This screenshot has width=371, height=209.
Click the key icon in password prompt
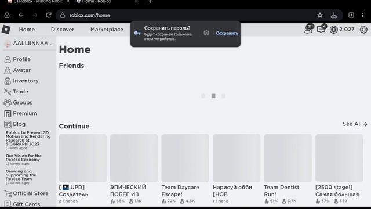pyautogui.click(x=137, y=33)
